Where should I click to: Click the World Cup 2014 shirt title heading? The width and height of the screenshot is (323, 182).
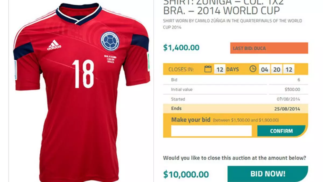221,7
